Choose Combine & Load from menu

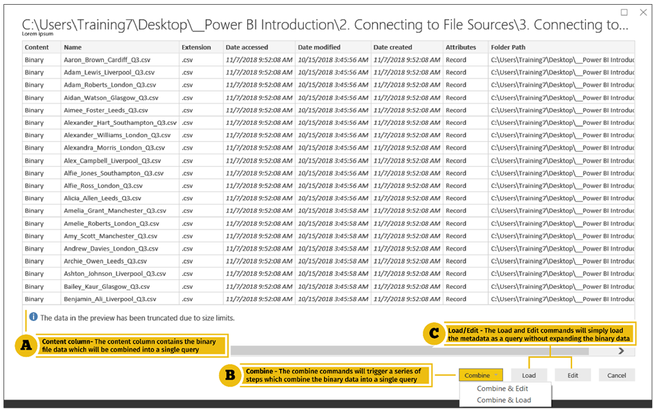click(503, 400)
